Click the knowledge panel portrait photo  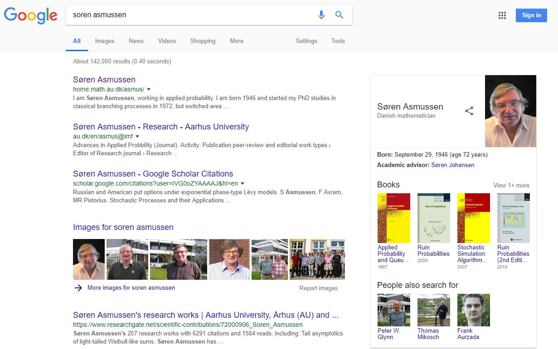pos(510,111)
